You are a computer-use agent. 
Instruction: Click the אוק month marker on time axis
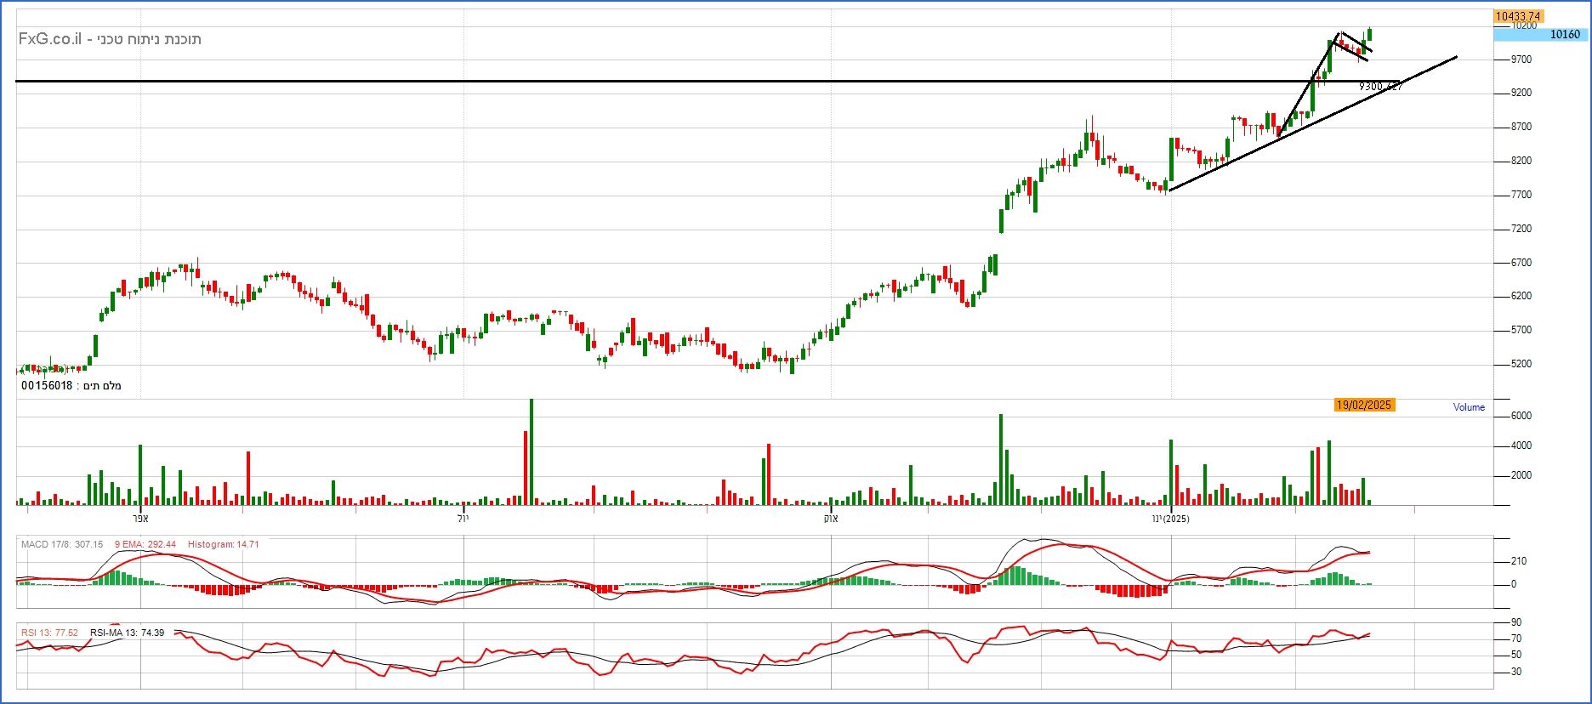click(830, 519)
